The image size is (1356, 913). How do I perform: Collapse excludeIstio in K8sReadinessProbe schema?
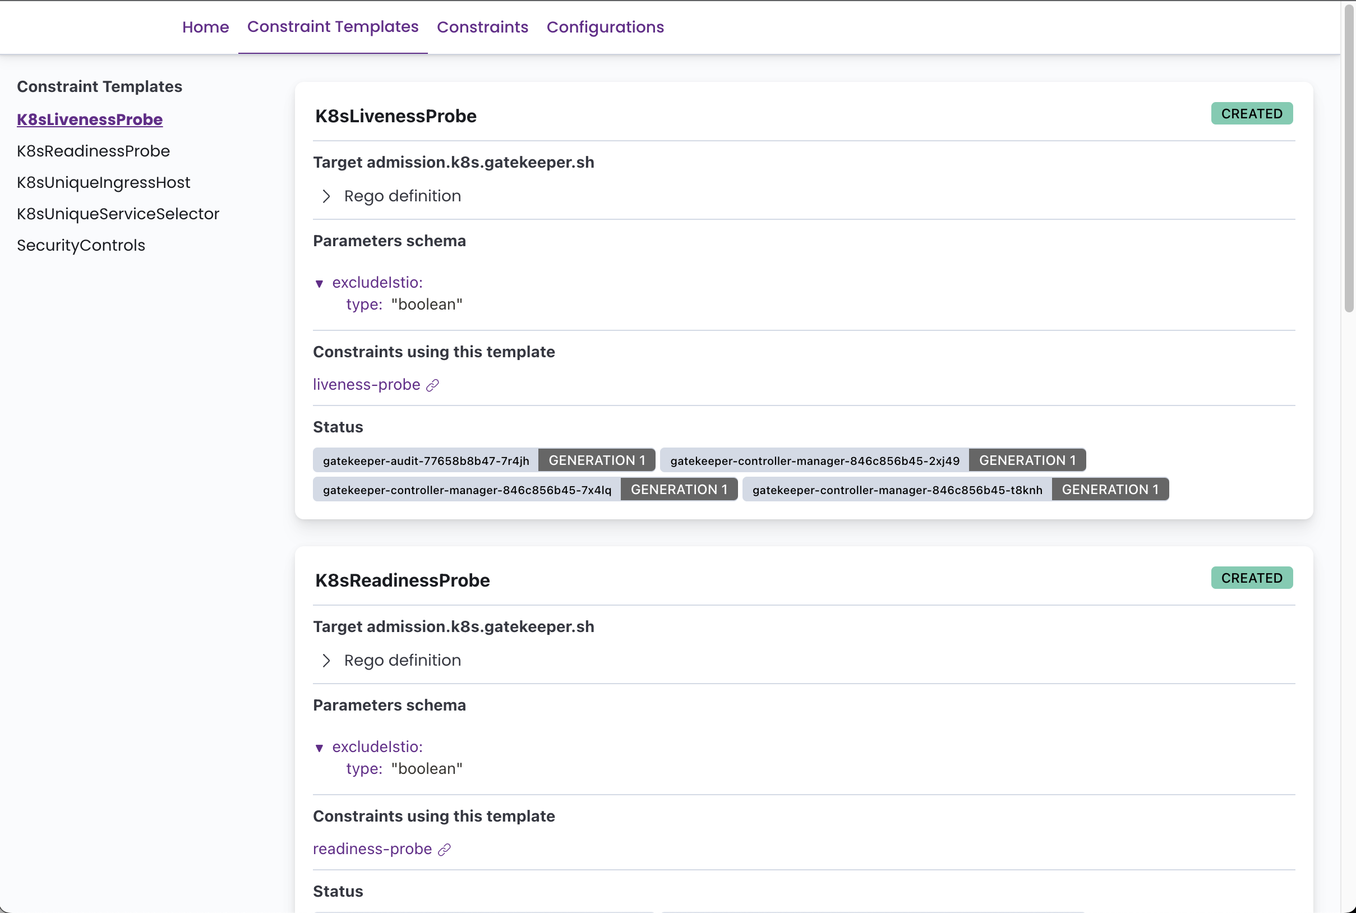[319, 748]
